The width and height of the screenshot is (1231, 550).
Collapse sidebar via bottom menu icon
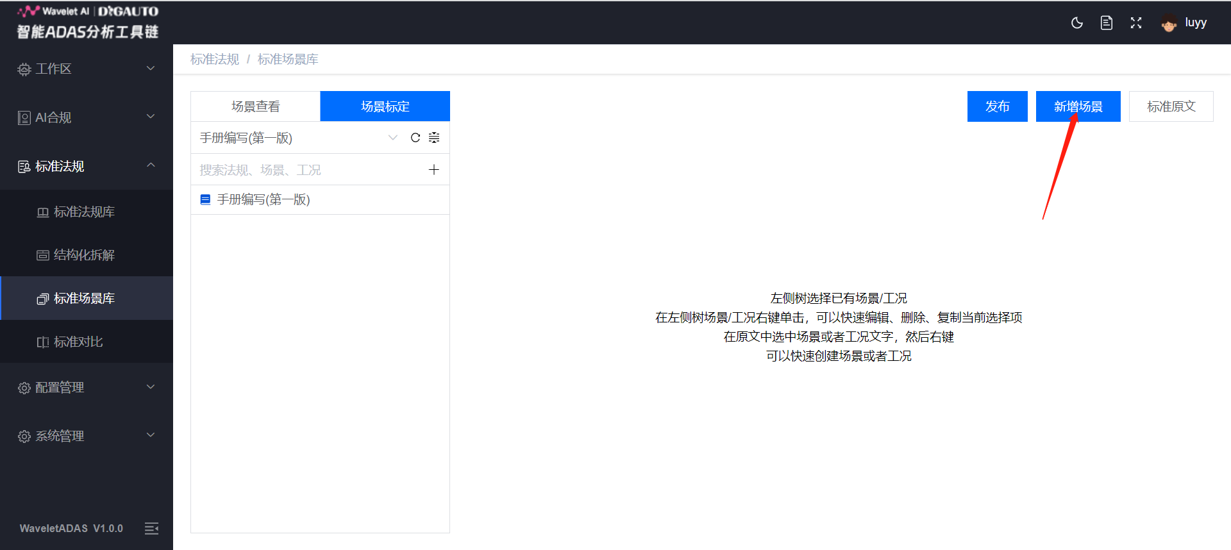tap(151, 528)
